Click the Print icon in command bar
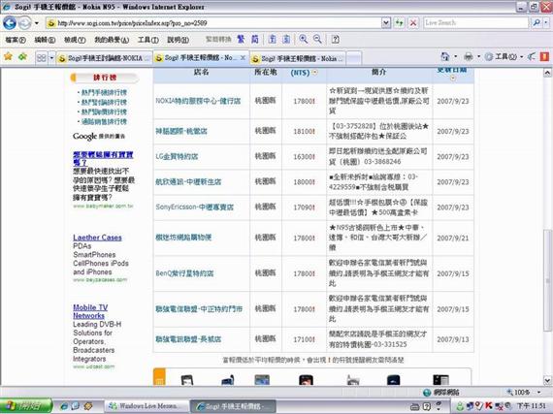The width and height of the screenshot is (553, 414). (x=469, y=56)
